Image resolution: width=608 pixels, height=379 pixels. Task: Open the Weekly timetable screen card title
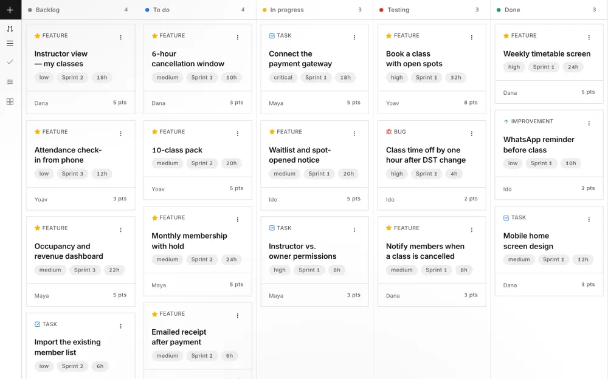[x=547, y=54]
